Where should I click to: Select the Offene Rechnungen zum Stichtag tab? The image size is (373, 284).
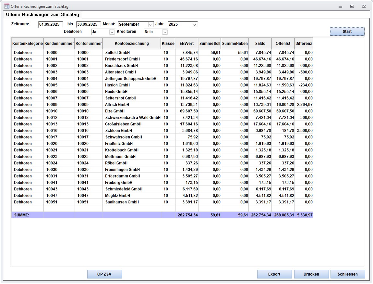pyautogui.click(x=42, y=15)
